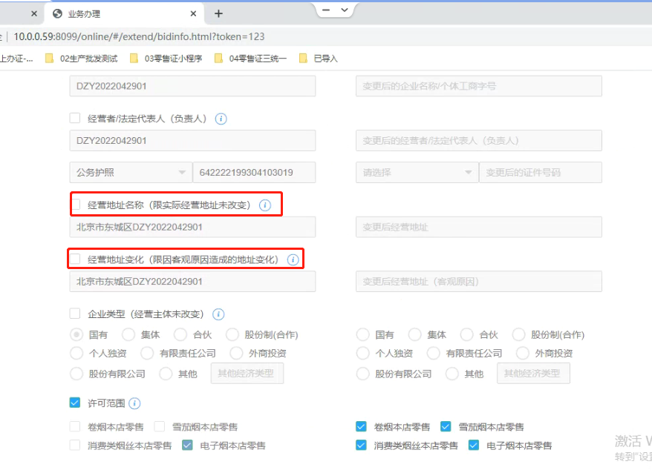Click the globe icon on 业务办理 tab
652x470 pixels.
57,13
